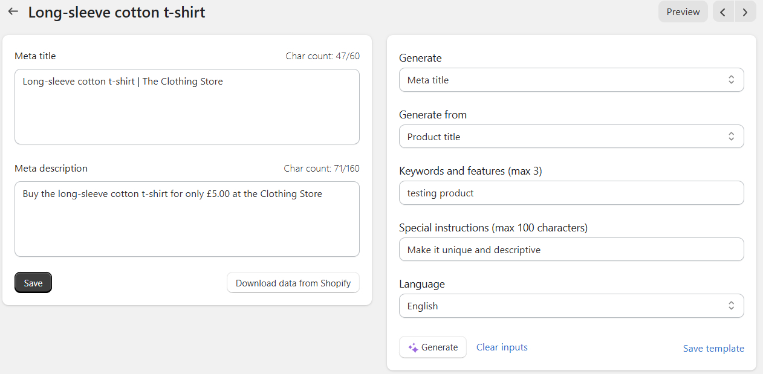This screenshot has height=374, width=763.
Task: Click the up-down arrows in the Meta title selector
Action: [x=731, y=80]
